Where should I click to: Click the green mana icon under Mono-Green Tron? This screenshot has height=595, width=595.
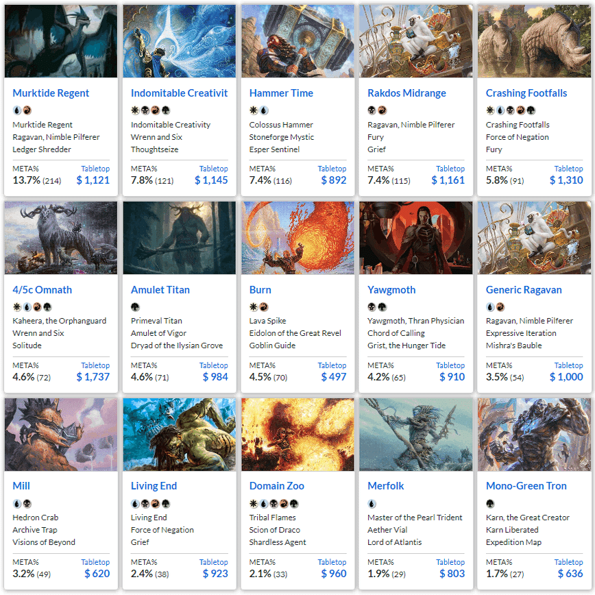[x=490, y=504]
